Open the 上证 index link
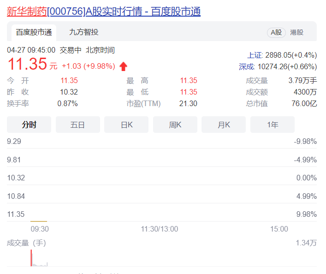 255,55
